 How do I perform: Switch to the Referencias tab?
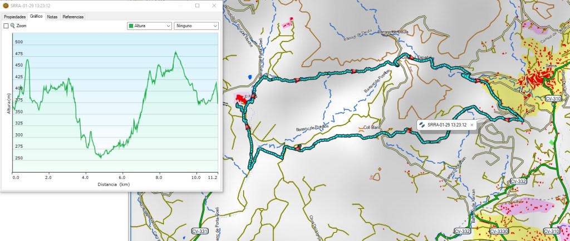(73, 17)
